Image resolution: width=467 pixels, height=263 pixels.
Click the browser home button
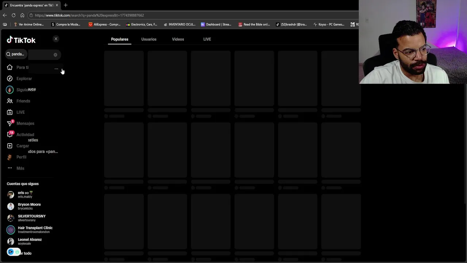(x=22, y=15)
